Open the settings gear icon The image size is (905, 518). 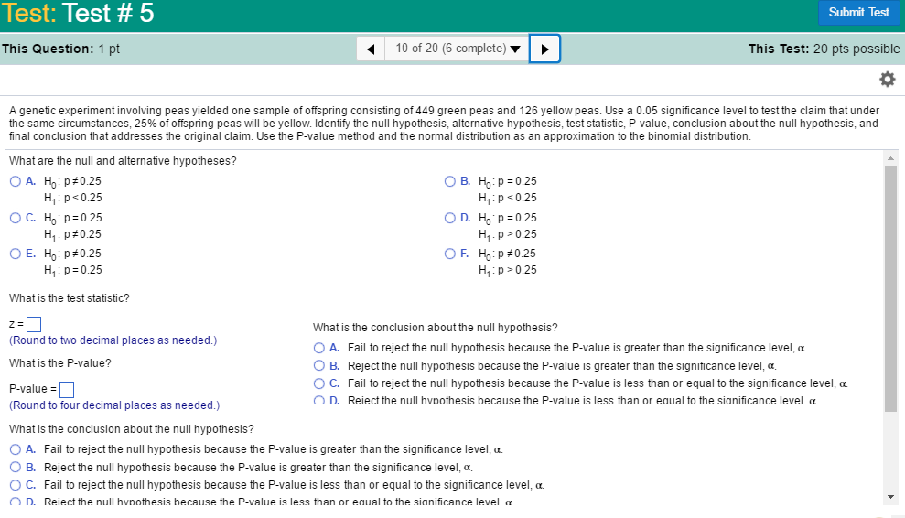pyautogui.click(x=886, y=80)
